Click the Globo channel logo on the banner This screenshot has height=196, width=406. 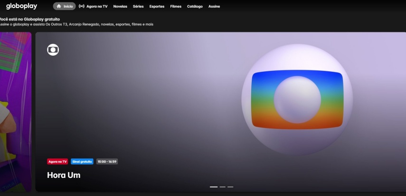[53, 50]
